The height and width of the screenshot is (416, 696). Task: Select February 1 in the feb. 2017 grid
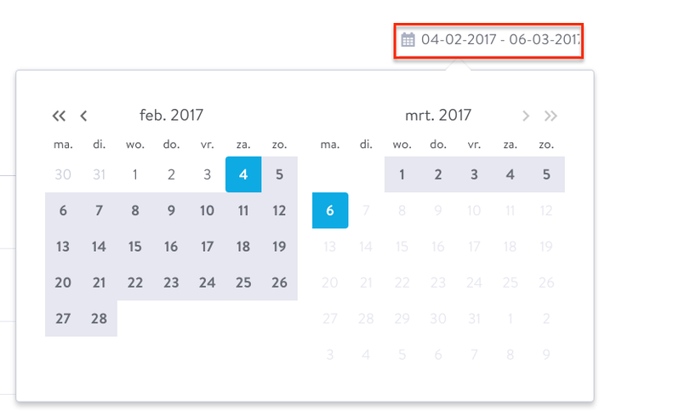tap(135, 174)
